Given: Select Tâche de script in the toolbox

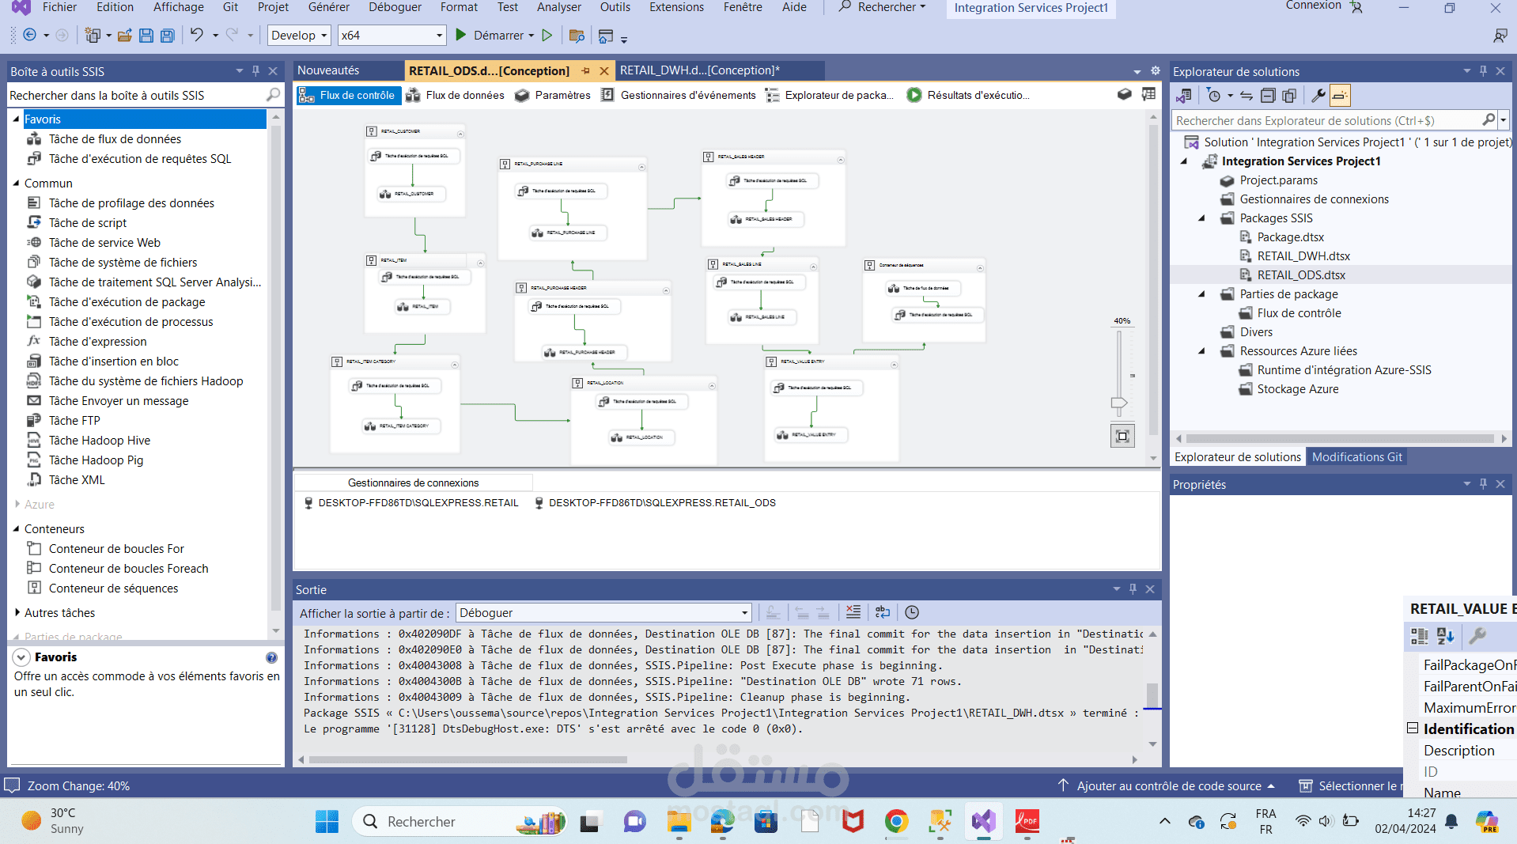Looking at the screenshot, I should pyautogui.click(x=87, y=223).
